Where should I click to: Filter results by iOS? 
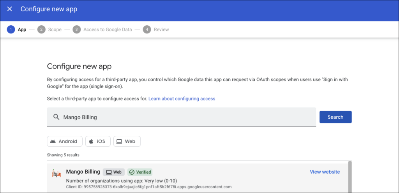(98, 142)
